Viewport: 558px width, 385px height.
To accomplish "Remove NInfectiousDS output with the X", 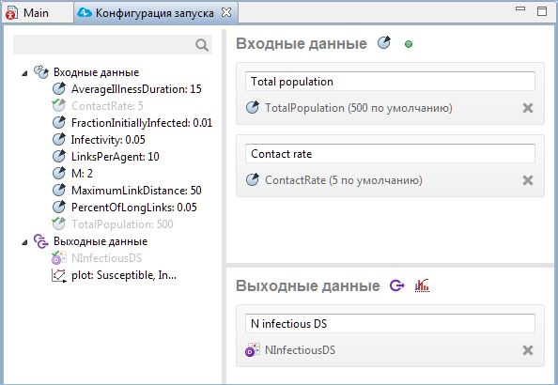I will coord(528,350).
